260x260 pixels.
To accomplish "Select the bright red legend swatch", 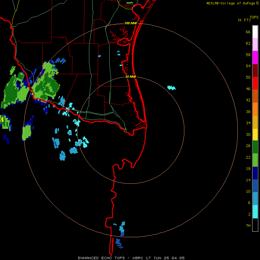I will tap(255, 83).
